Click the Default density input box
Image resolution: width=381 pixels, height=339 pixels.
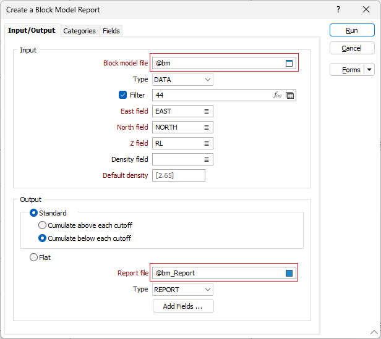178,175
